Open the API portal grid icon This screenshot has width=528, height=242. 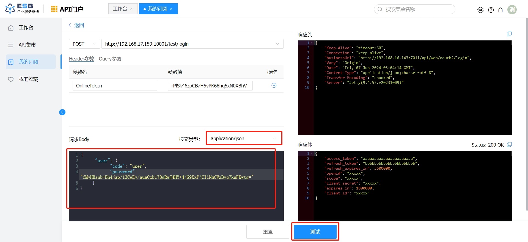tap(54, 9)
